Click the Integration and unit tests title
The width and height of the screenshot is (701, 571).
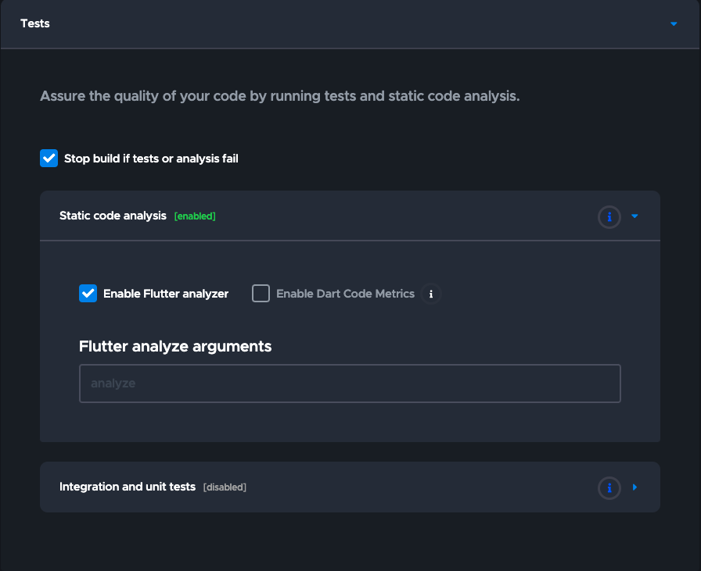pos(128,487)
